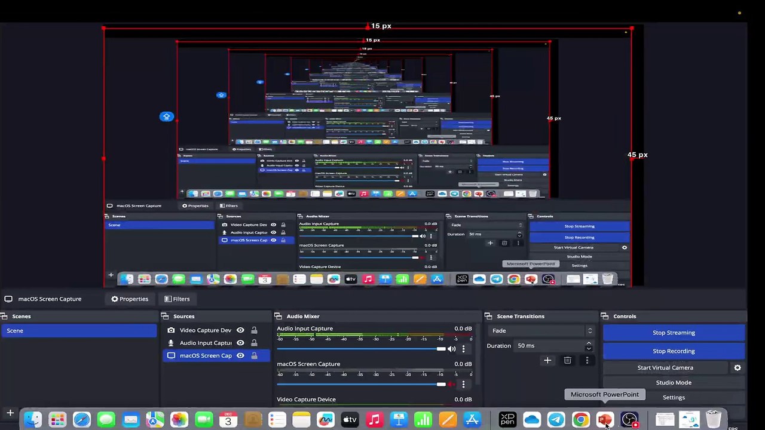Click the Scene Transitions panel dock icon

pos(489,317)
